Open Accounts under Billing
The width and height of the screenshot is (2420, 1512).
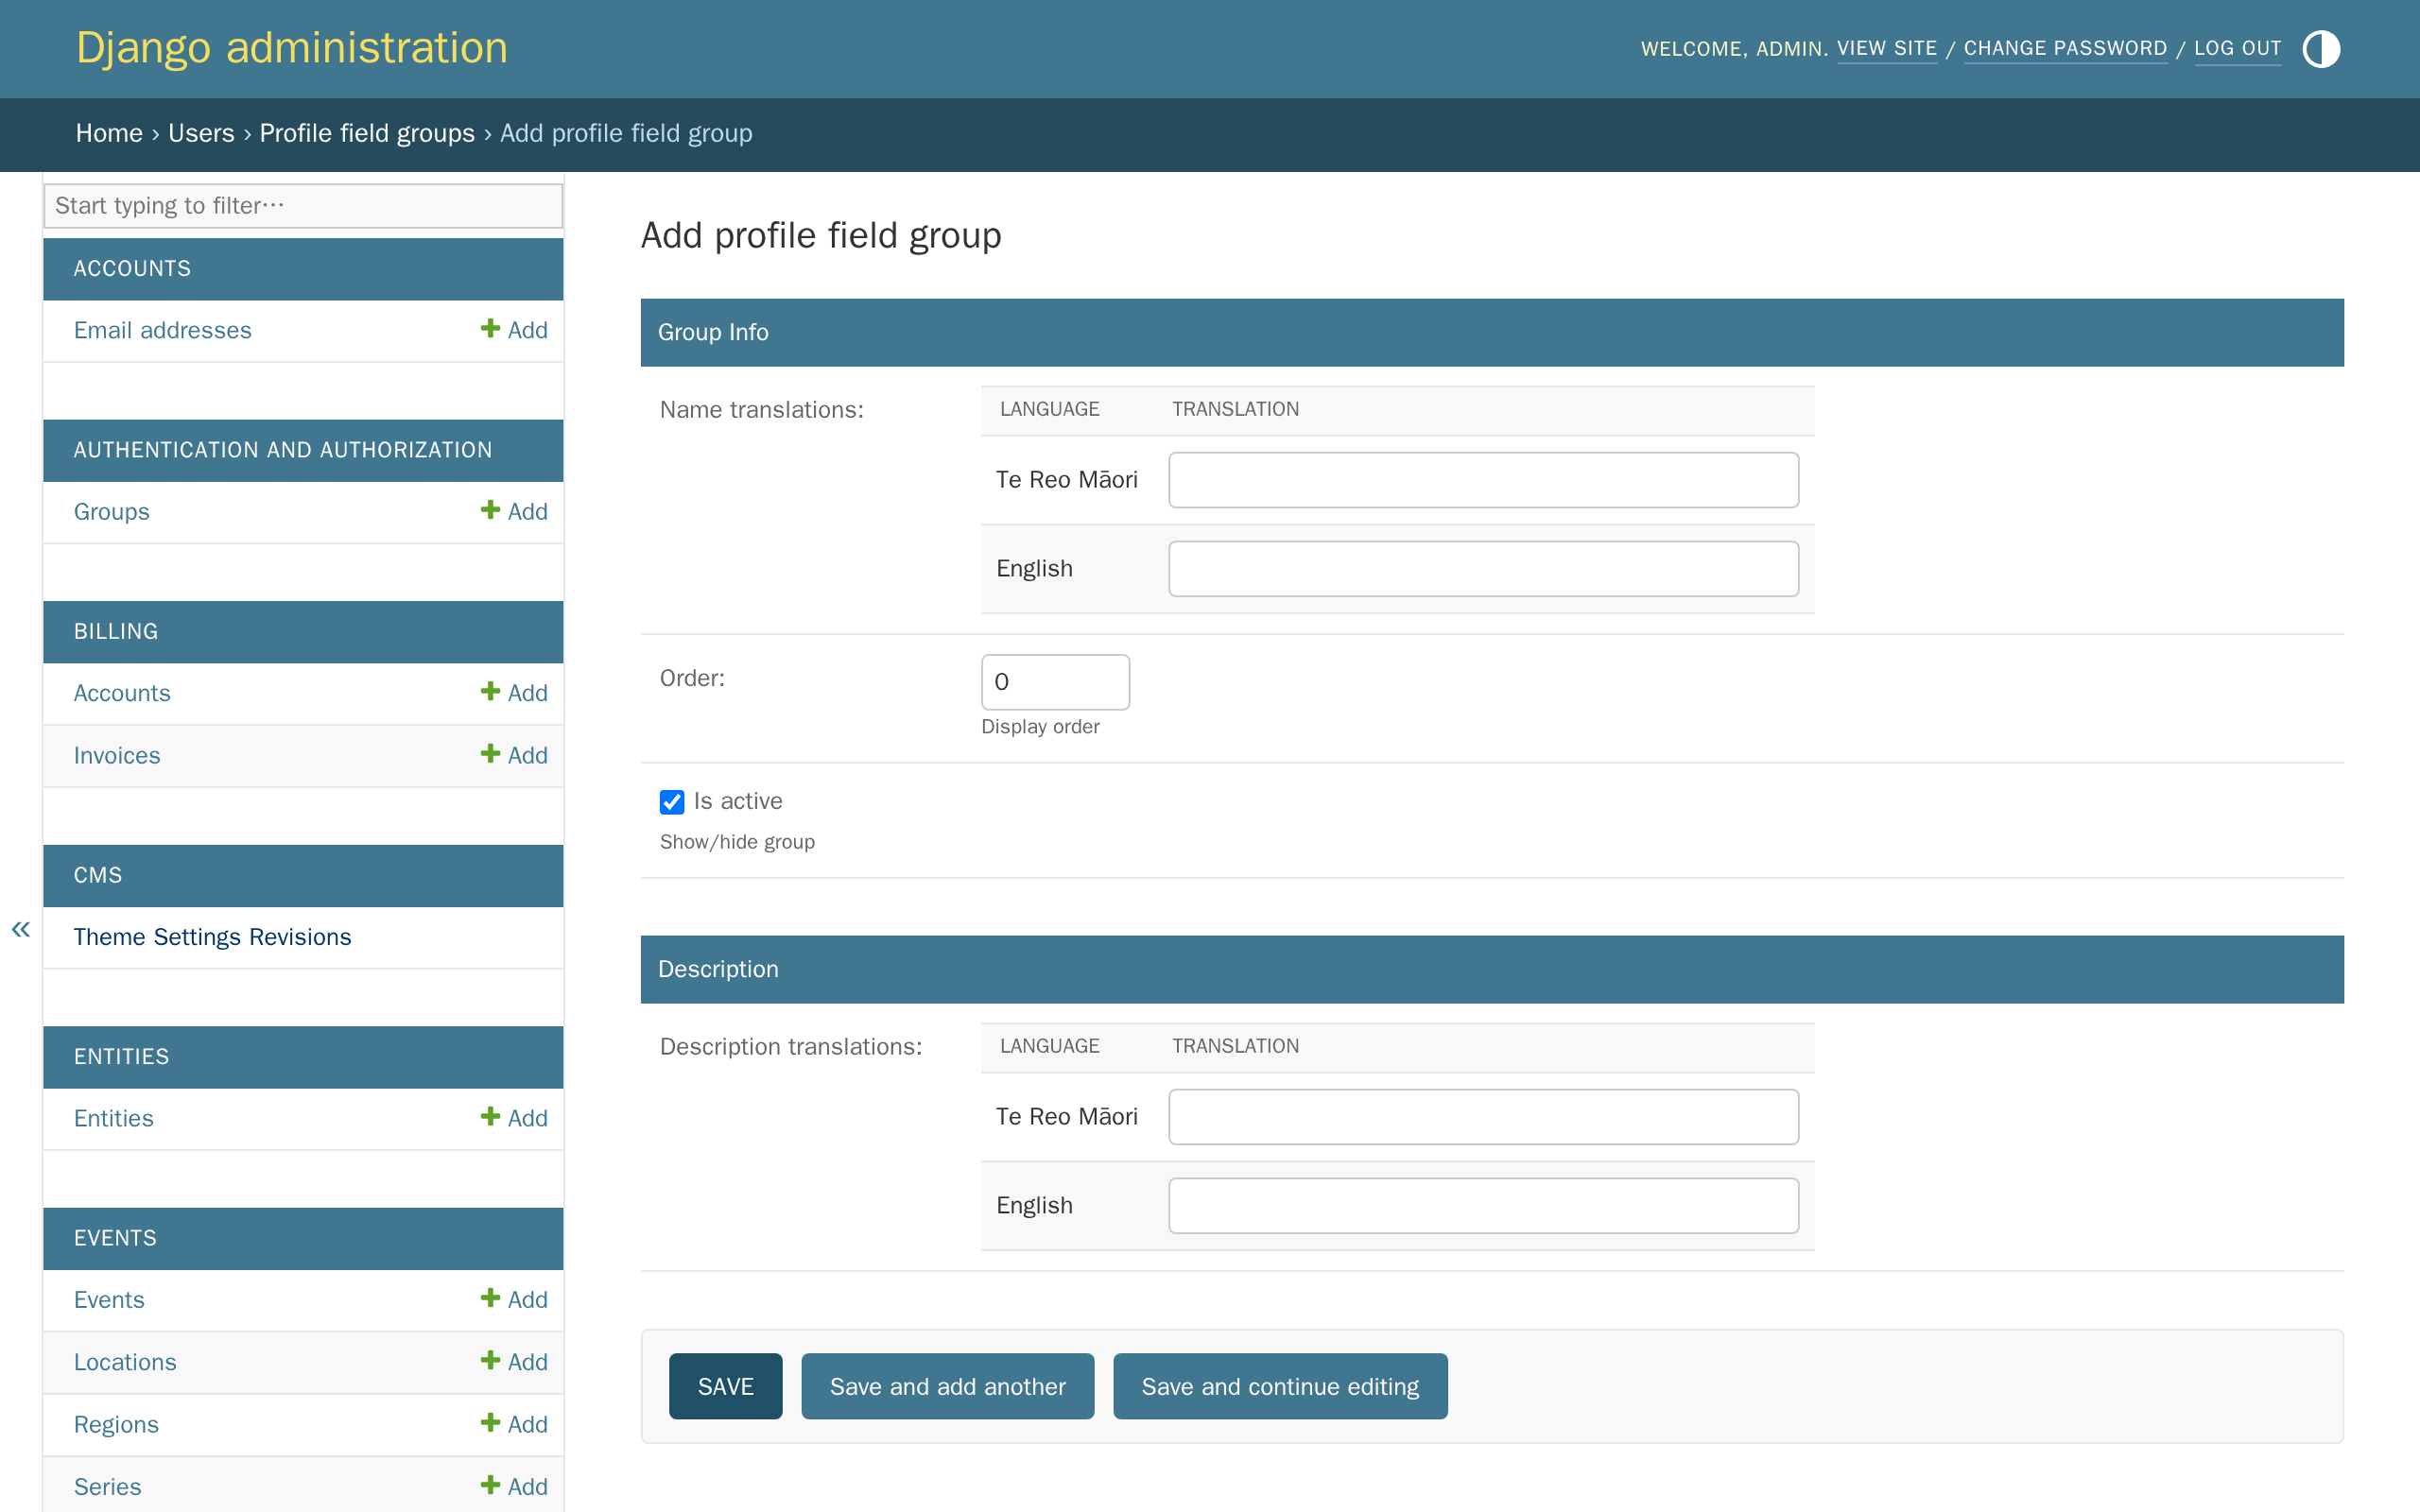(122, 693)
